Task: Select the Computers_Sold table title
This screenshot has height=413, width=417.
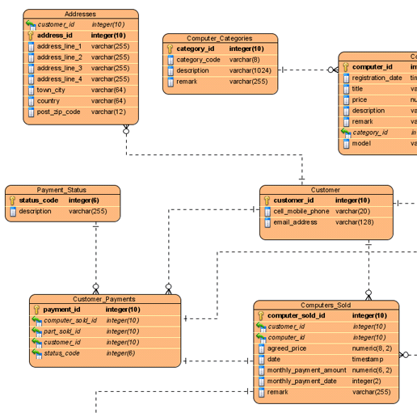Action: click(x=326, y=305)
